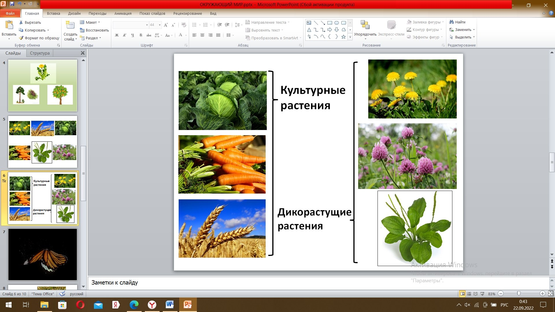Click the Упорядочить arrange icon
This screenshot has width=555, height=312.
click(365, 25)
